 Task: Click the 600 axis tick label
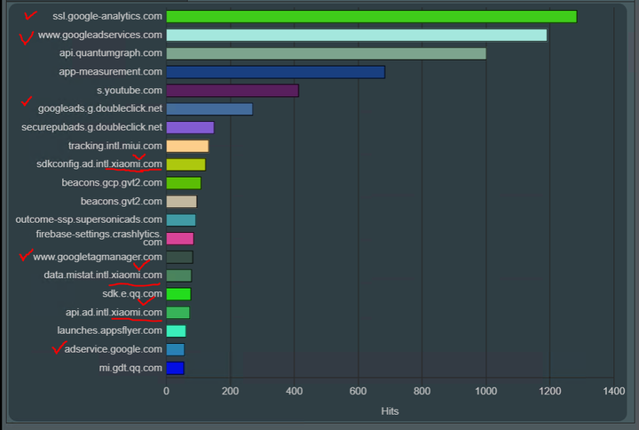tap(358, 391)
